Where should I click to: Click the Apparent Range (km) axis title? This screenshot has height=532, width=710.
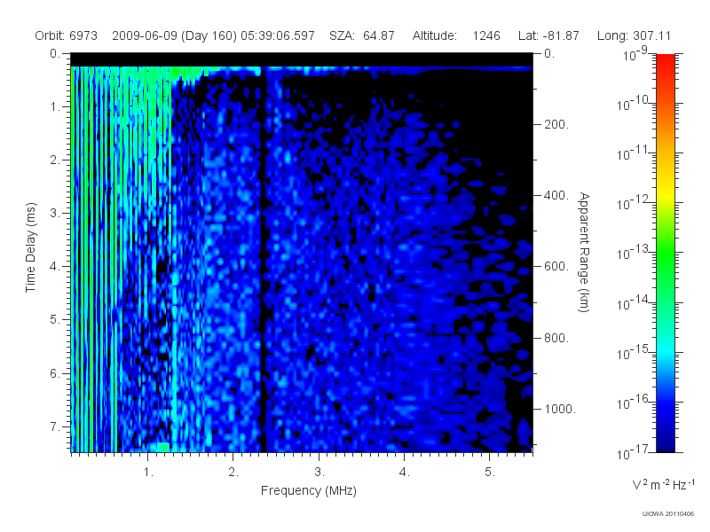(x=584, y=252)
